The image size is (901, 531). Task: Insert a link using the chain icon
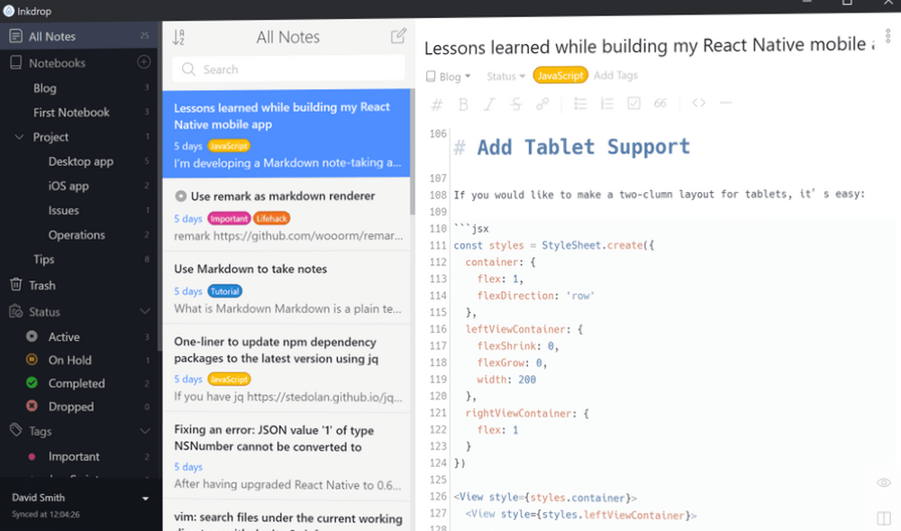pos(542,104)
